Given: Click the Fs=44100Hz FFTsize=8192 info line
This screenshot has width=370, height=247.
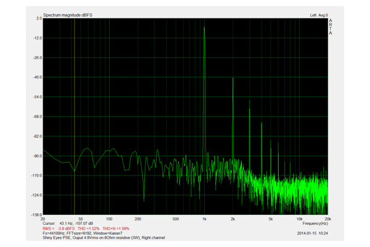Looking at the screenshot, I should pos(83,233).
